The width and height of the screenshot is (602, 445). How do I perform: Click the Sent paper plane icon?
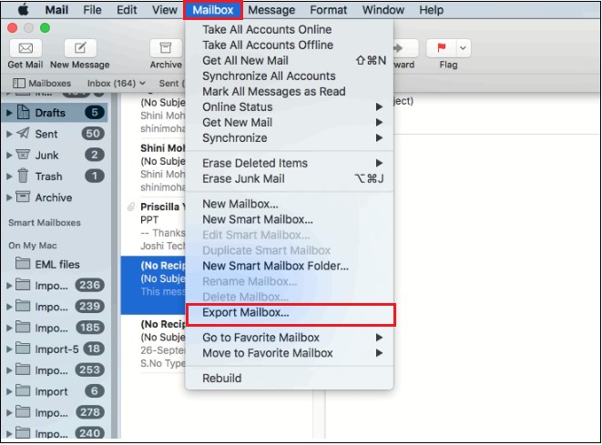[x=23, y=133]
